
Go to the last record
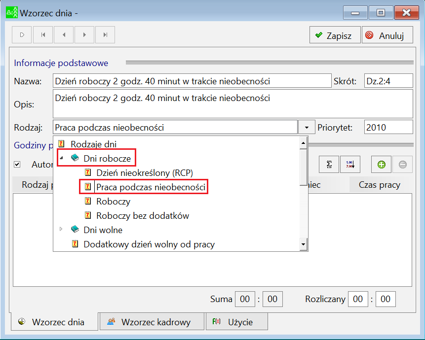pyautogui.click(x=105, y=34)
